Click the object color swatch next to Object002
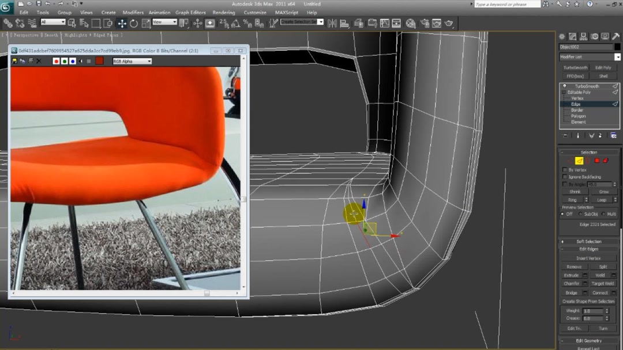 click(x=616, y=46)
